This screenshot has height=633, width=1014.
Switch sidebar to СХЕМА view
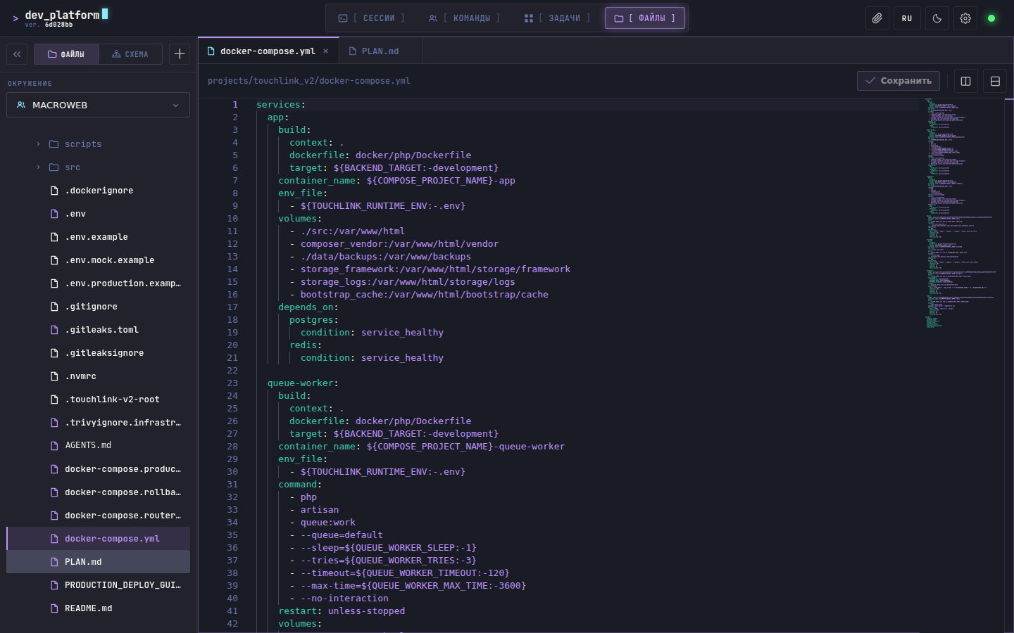130,54
